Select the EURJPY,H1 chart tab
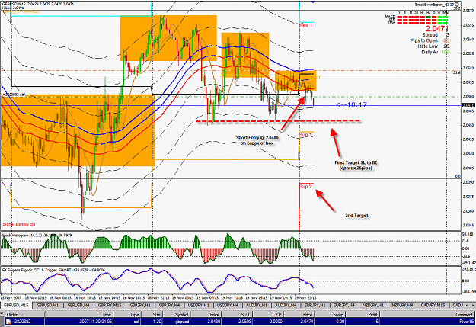Image resolution: width=476 pixels, height=327 pixels. coord(315,305)
